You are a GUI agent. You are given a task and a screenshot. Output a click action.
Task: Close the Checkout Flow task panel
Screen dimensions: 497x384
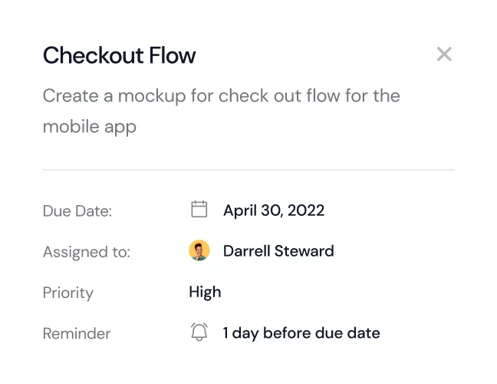click(444, 55)
